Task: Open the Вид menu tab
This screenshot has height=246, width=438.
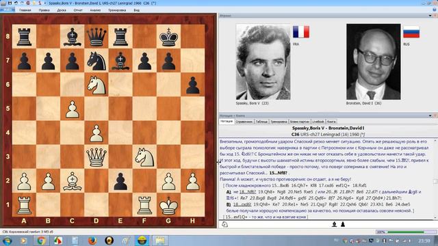Action: [x=136, y=10]
